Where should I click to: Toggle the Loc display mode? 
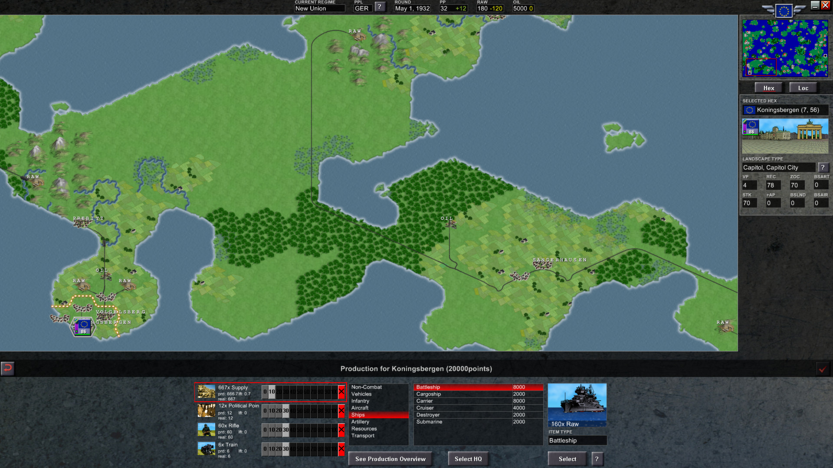[803, 88]
